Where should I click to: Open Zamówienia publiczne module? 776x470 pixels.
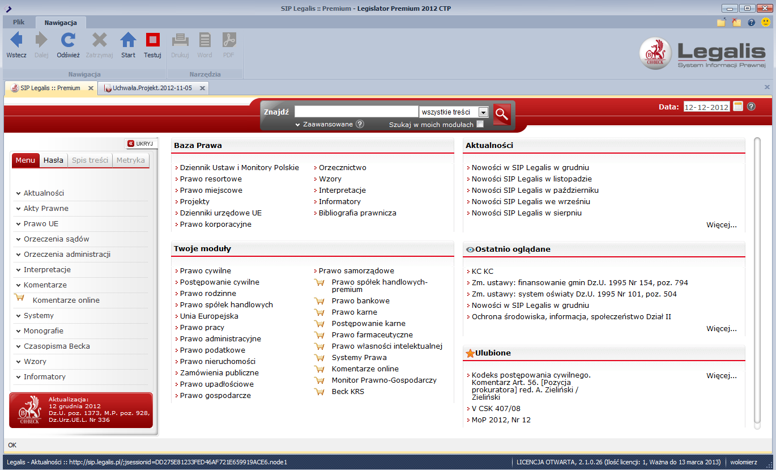click(219, 373)
